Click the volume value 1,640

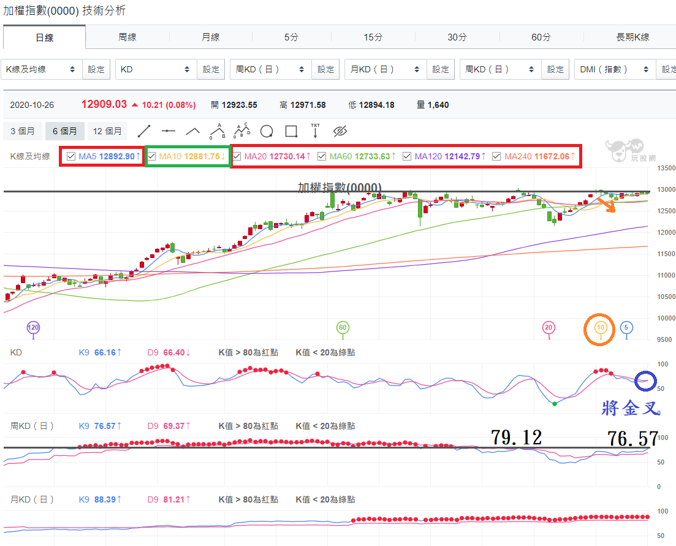click(x=438, y=105)
